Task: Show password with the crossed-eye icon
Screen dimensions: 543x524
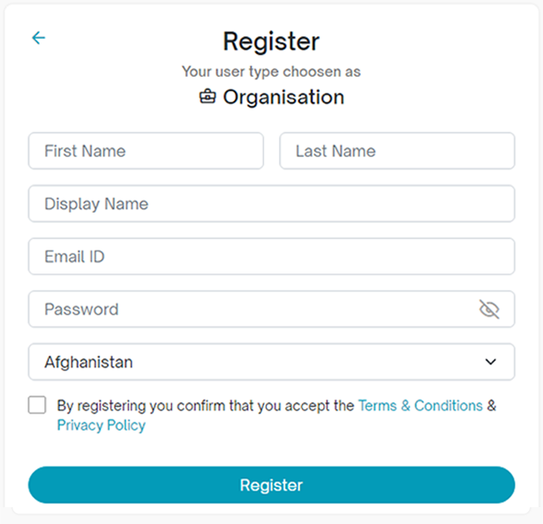Action: point(488,310)
